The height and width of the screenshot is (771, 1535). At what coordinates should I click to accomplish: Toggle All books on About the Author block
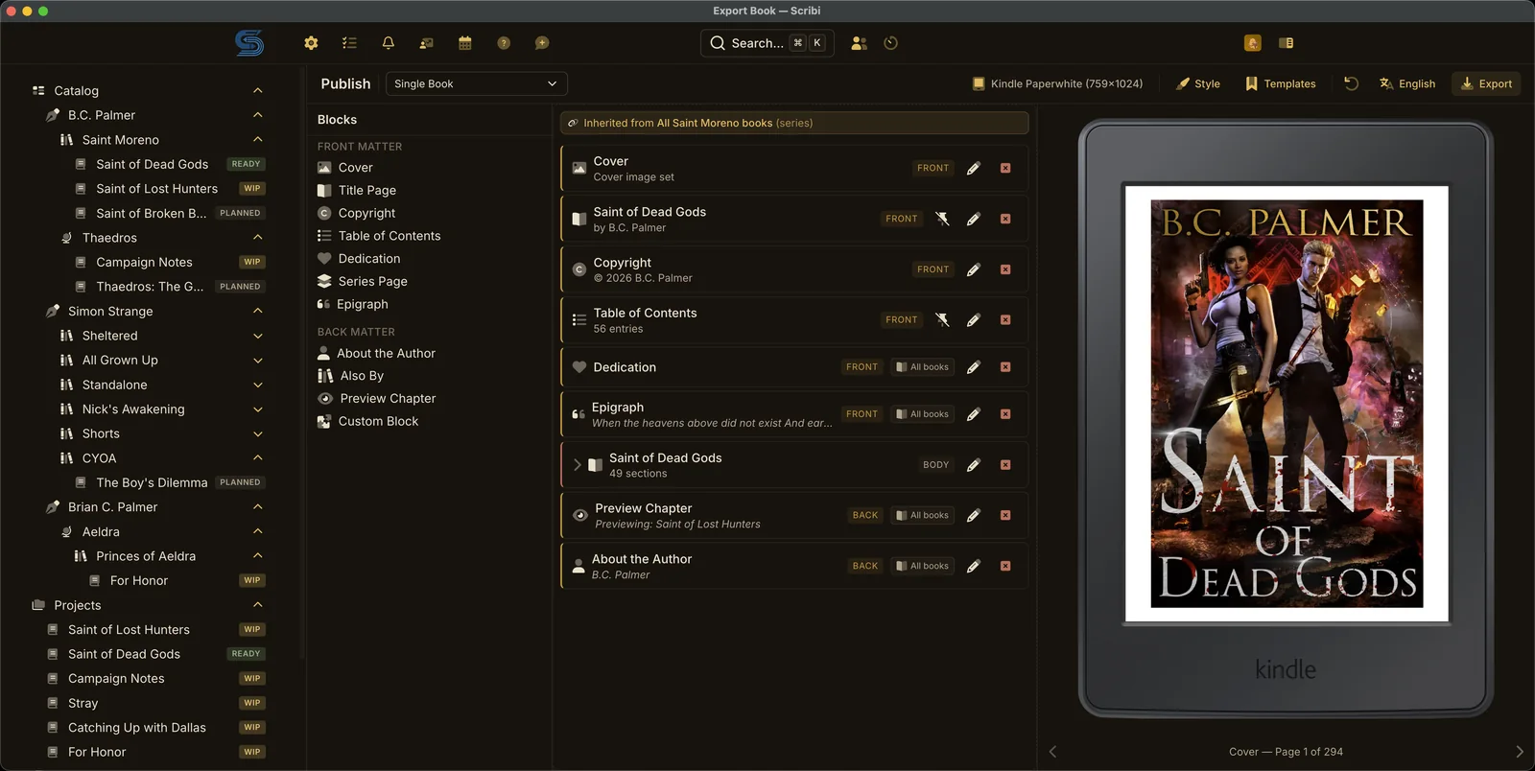pos(922,566)
